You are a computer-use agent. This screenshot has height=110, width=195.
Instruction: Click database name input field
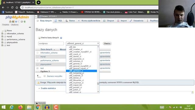tap(51, 43)
